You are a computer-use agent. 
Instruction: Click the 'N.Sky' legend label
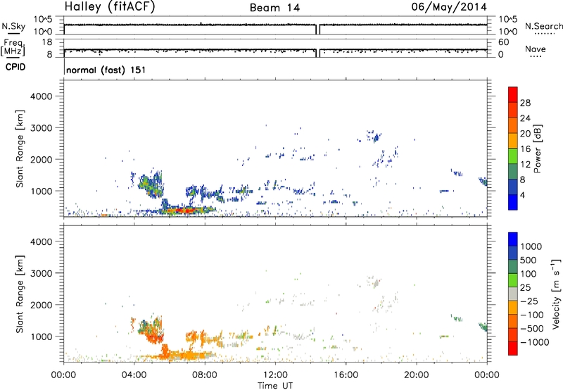(x=13, y=27)
